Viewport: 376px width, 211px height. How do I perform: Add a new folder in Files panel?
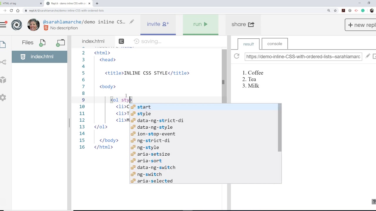pyautogui.click(x=60, y=43)
